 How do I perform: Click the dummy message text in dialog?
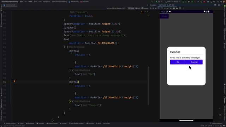click(x=185, y=58)
